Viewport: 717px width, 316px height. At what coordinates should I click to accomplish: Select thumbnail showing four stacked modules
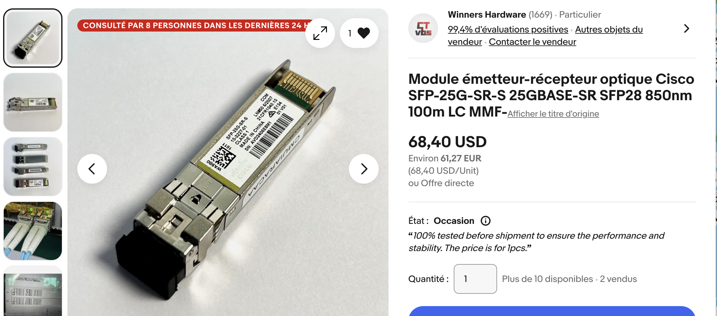(33, 167)
